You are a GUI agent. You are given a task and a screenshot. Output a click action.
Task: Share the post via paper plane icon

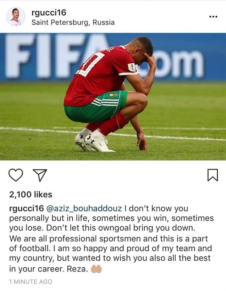40,175
